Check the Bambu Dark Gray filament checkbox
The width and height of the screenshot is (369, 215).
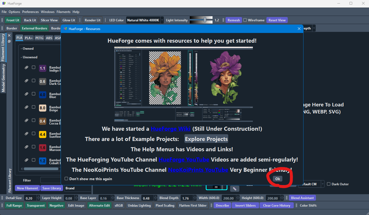click(34, 80)
